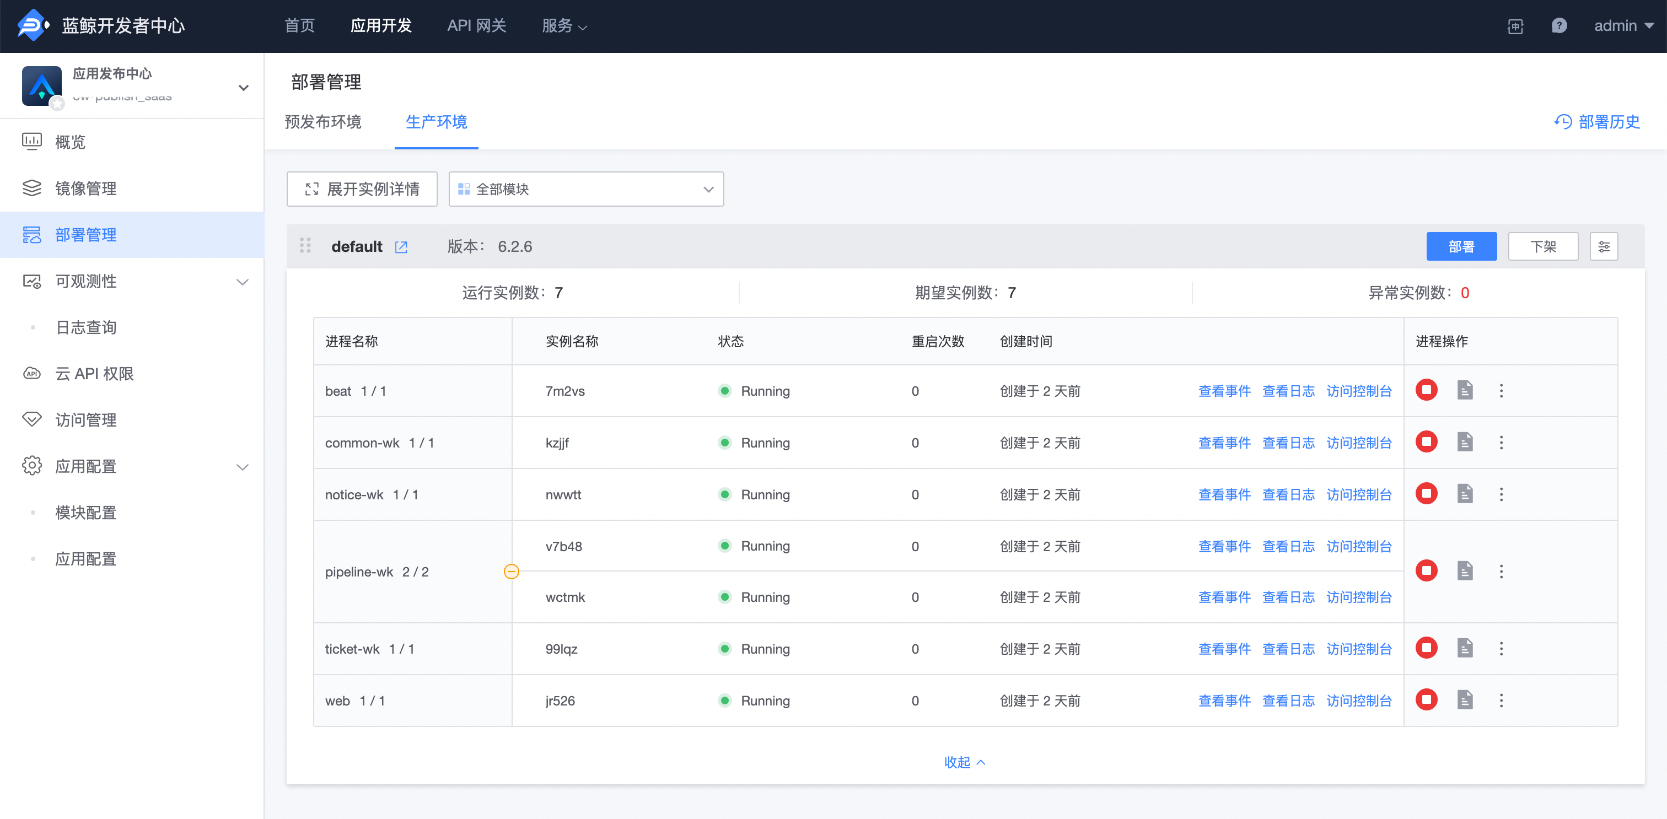Open log file icon for common-wk
The width and height of the screenshot is (1667, 819).
pyautogui.click(x=1465, y=443)
